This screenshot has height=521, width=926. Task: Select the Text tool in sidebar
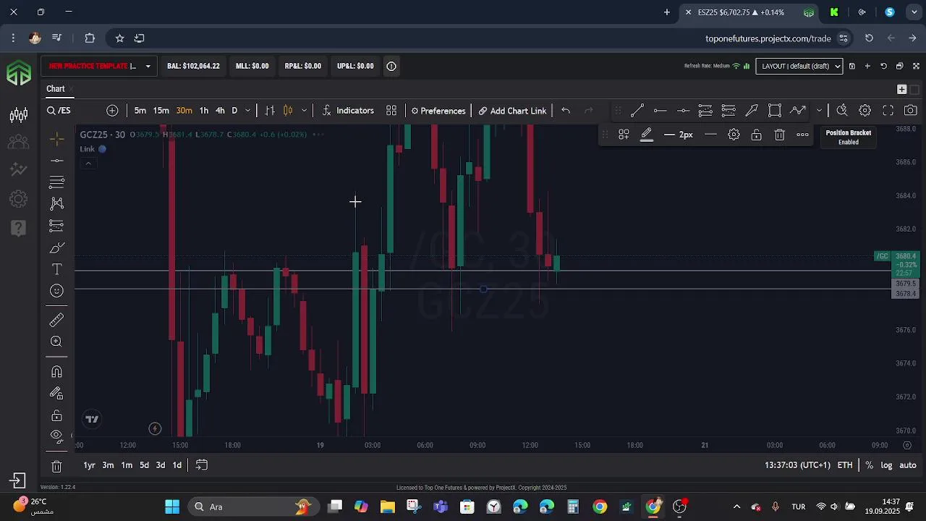pyautogui.click(x=56, y=269)
